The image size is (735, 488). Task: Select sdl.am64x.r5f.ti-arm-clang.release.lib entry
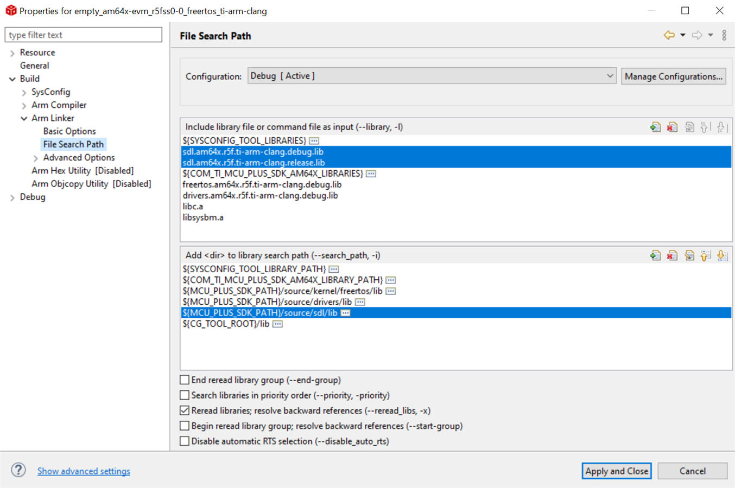coord(456,163)
